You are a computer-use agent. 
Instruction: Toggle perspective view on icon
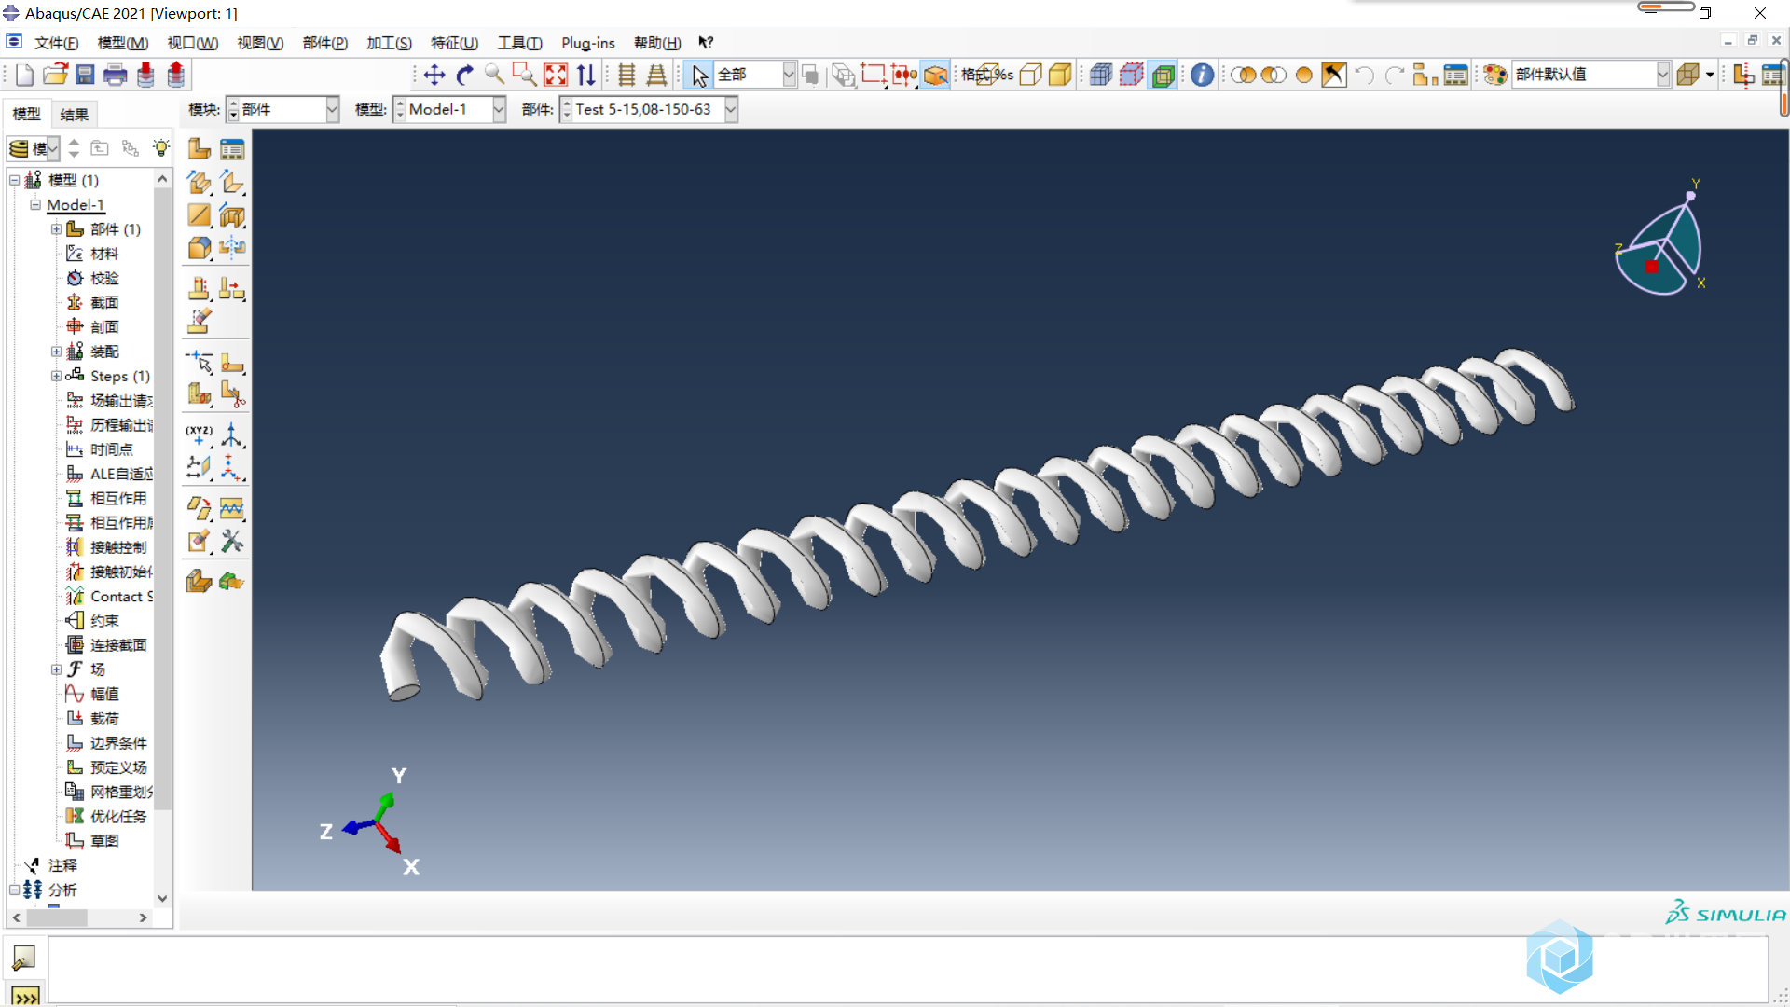click(x=656, y=75)
